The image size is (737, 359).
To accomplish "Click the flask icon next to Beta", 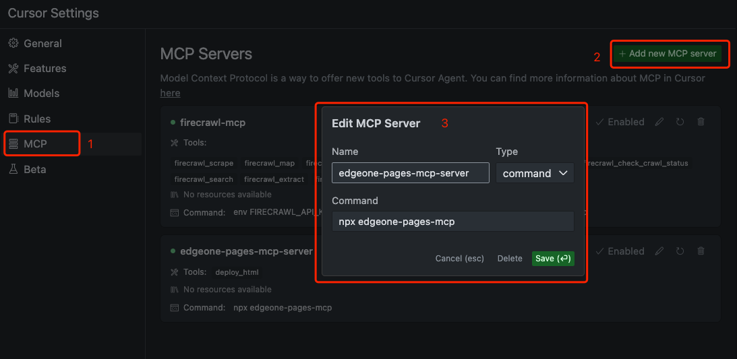I will point(13,169).
